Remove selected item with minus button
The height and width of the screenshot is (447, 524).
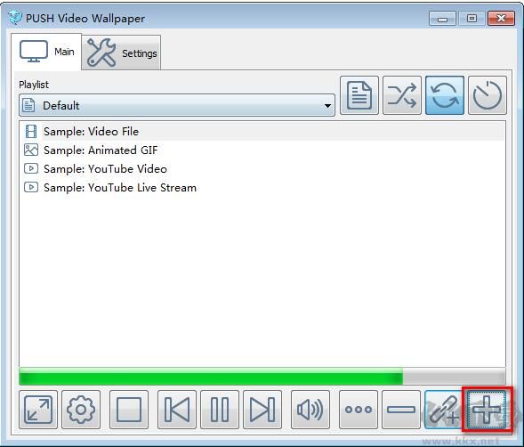pyautogui.click(x=401, y=410)
